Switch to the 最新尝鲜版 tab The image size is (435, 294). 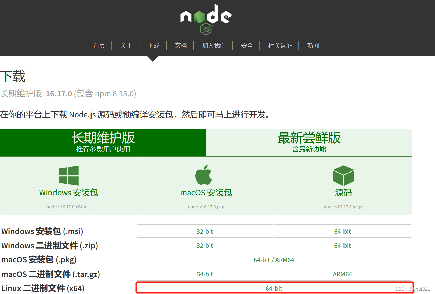pos(309,142)
